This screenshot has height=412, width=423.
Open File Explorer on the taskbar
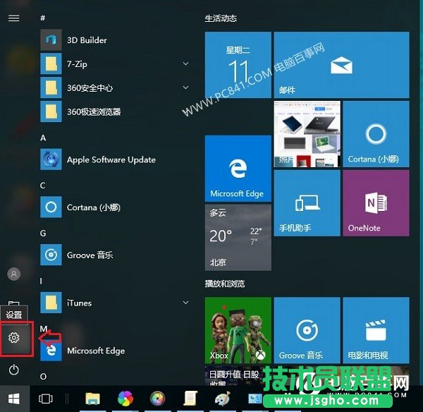92,399
